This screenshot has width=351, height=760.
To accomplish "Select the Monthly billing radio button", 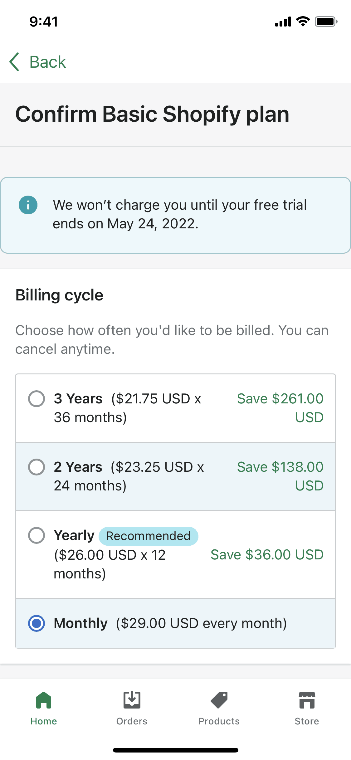I will [x=37, y=623].
